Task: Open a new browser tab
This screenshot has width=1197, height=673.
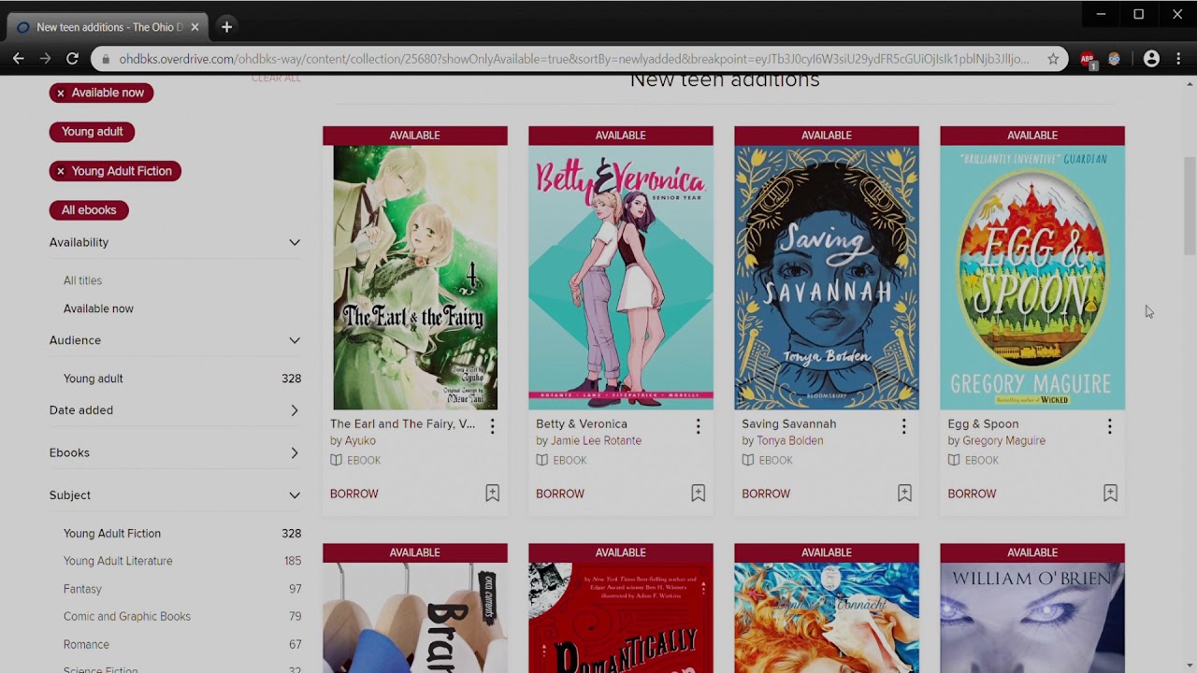Action: pos(226,27)
